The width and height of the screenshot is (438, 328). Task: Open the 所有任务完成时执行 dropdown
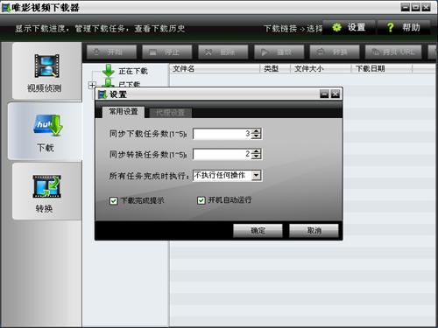tap(256, 176)
